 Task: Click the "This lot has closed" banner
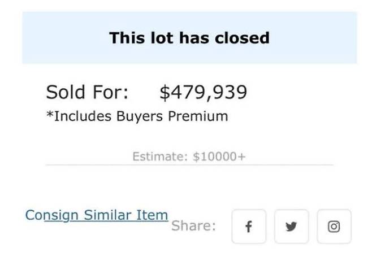click(189, 38)
